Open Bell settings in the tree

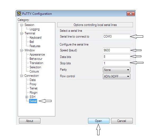[32, 42]
